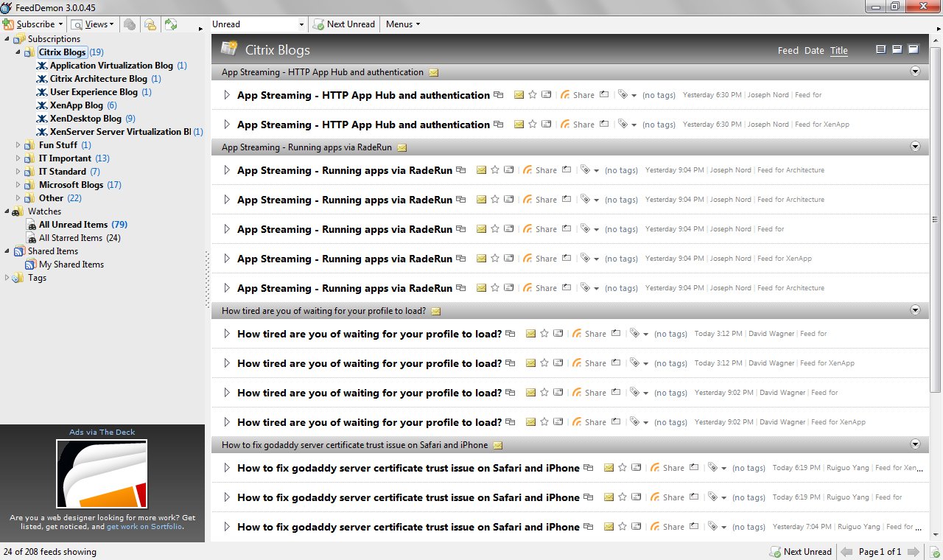Screen dimensions: 943x560
Task: Collapse the Citrix Blogs folder
Action: pos(18,52)
